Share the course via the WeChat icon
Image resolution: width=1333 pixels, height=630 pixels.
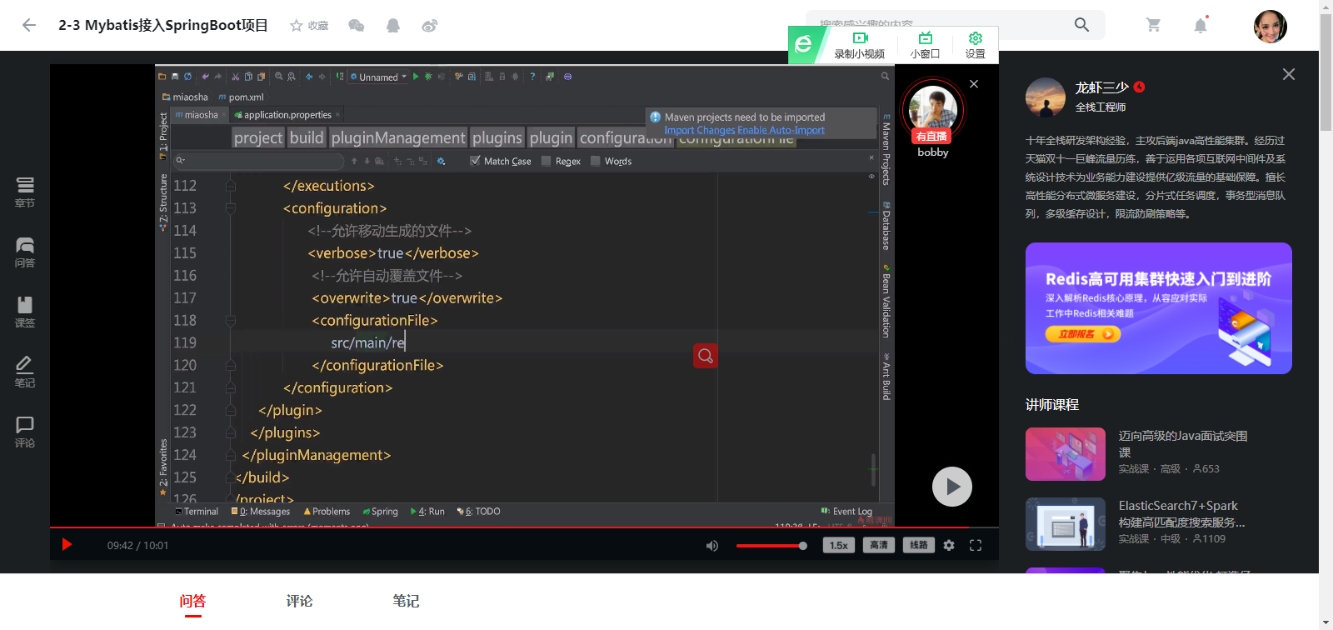tap(357, 26)
